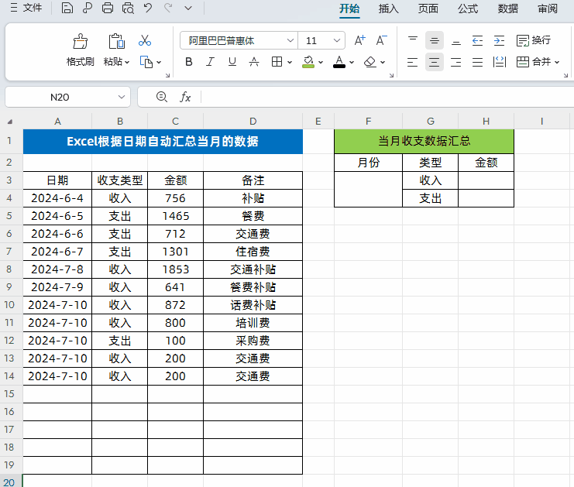Apply cell borders icon

pos(277,62)
